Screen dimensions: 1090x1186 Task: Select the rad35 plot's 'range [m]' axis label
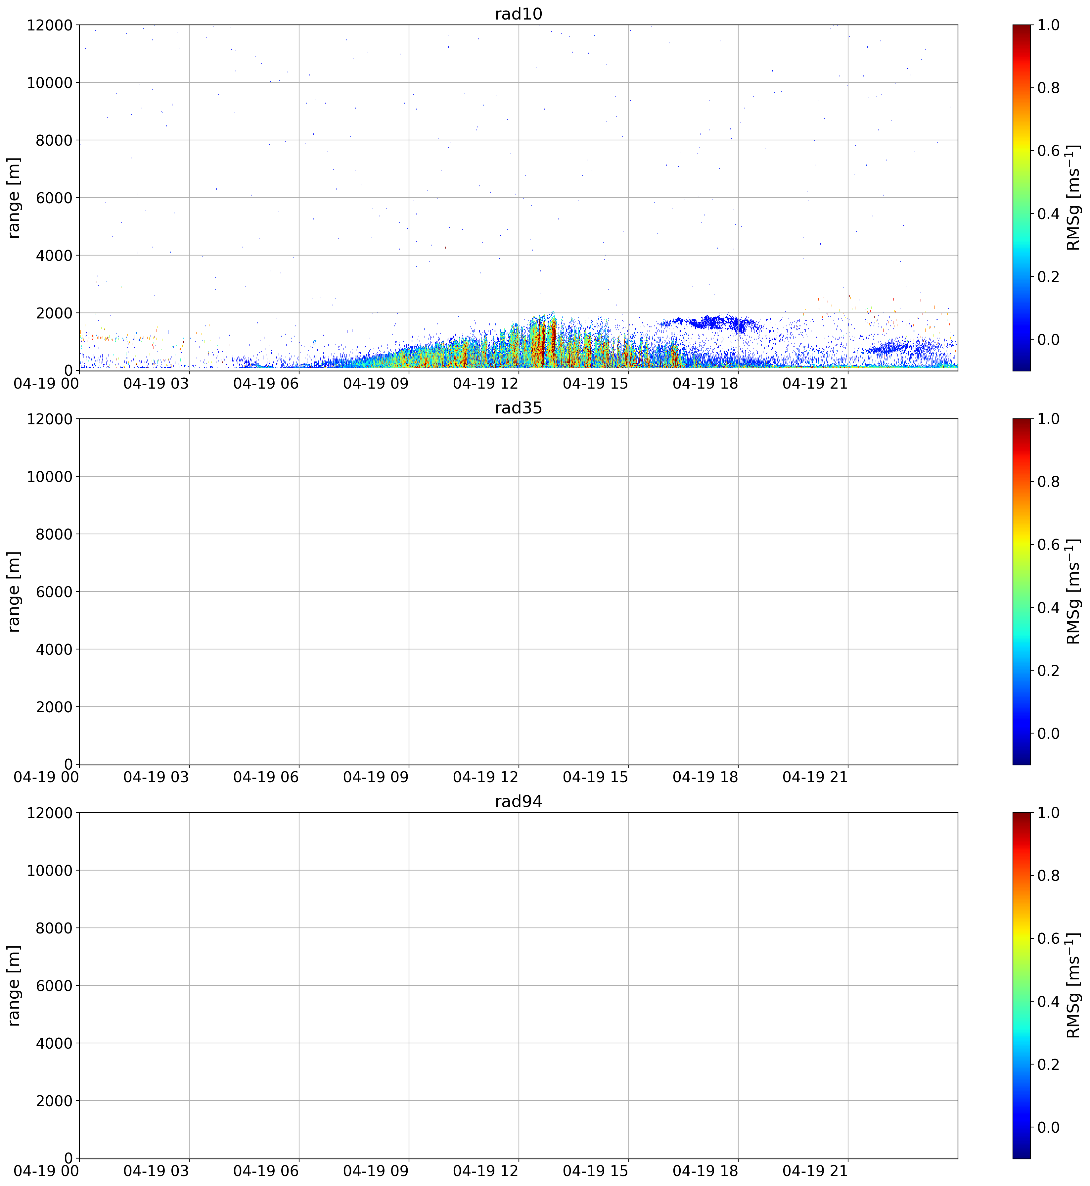pos(14,592)
